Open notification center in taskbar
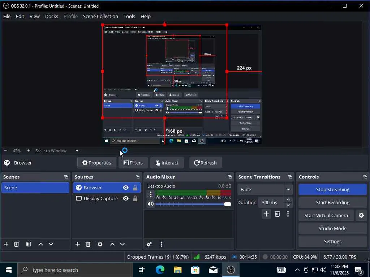 tap(359, 270)
